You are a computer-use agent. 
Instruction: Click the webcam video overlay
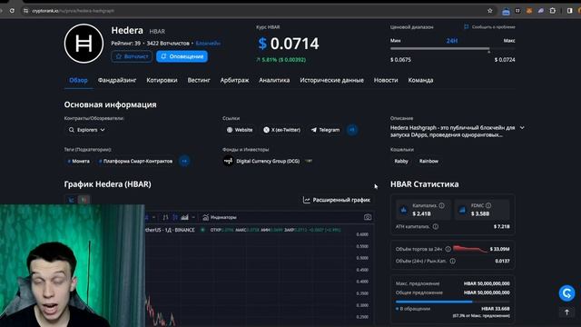click(x=73, y=265)
